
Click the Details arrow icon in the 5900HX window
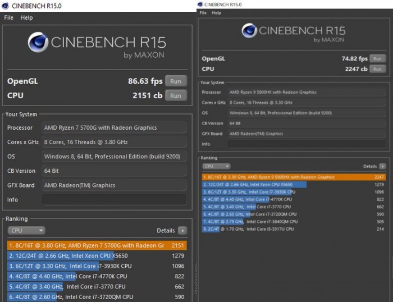(x=382, y=166)
